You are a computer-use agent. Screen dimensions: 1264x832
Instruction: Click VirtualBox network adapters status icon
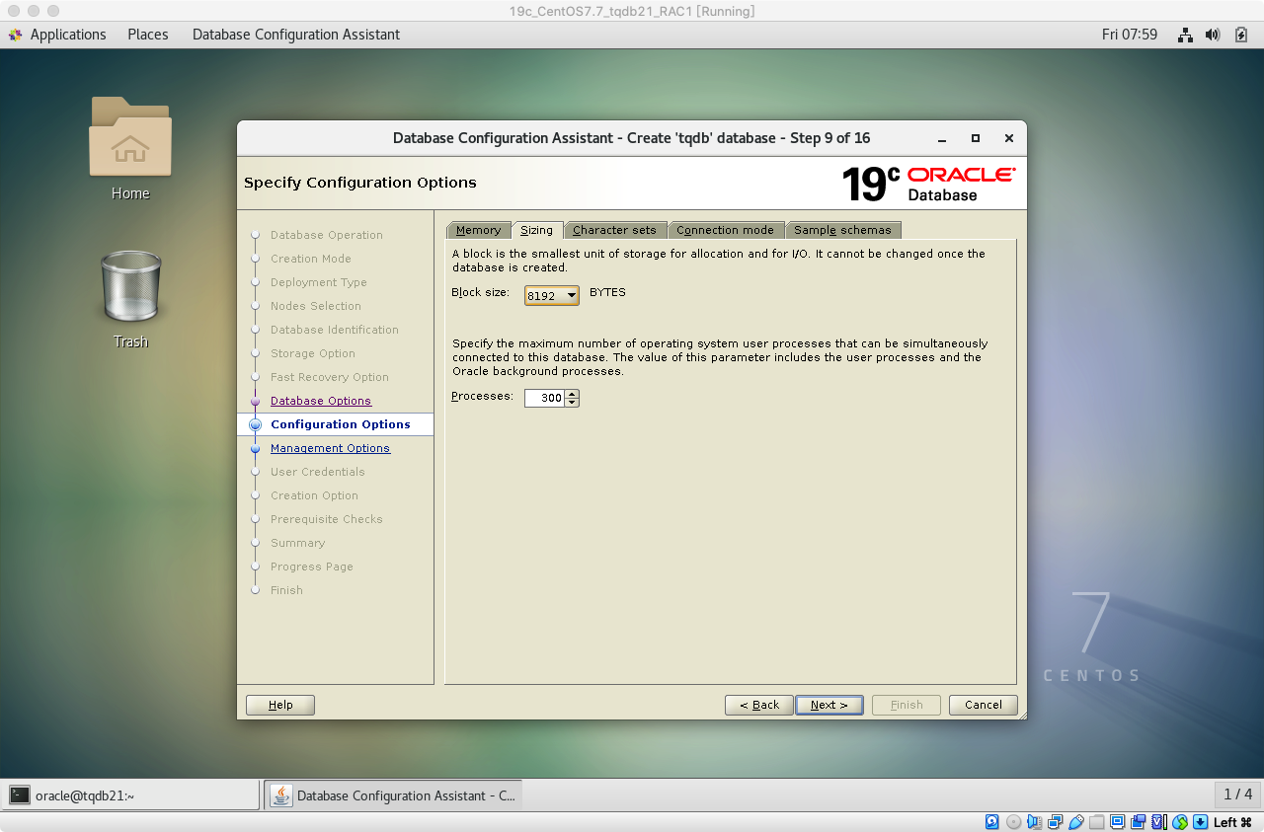coord(1055,822)
